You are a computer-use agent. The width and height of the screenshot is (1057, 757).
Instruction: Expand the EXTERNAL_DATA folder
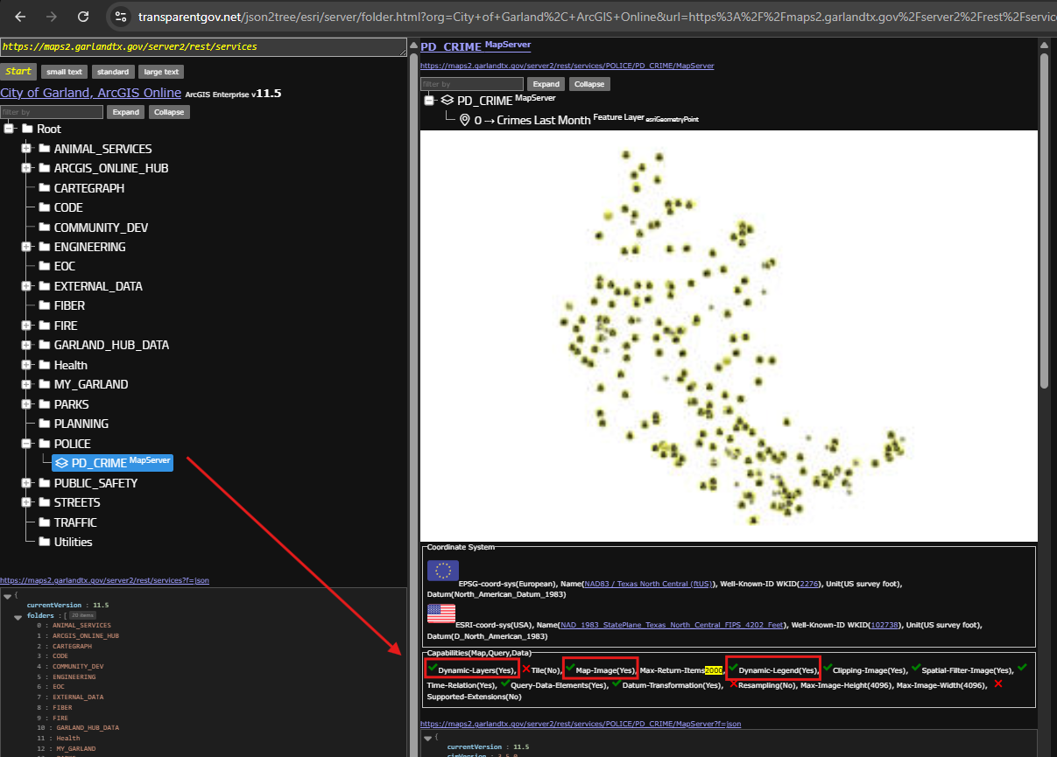[26, 286]
